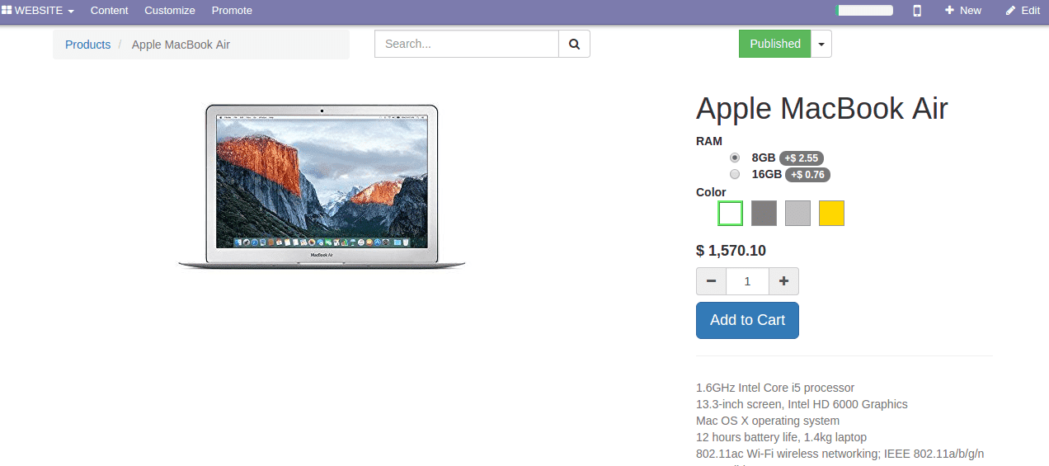1049x466 pixels.
Task: Go back to Products breadcrumb link
Action: (87, 45)
